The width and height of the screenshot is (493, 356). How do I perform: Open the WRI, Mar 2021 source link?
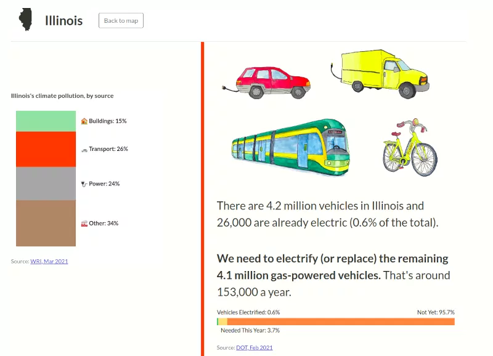(x=49, y=261)
